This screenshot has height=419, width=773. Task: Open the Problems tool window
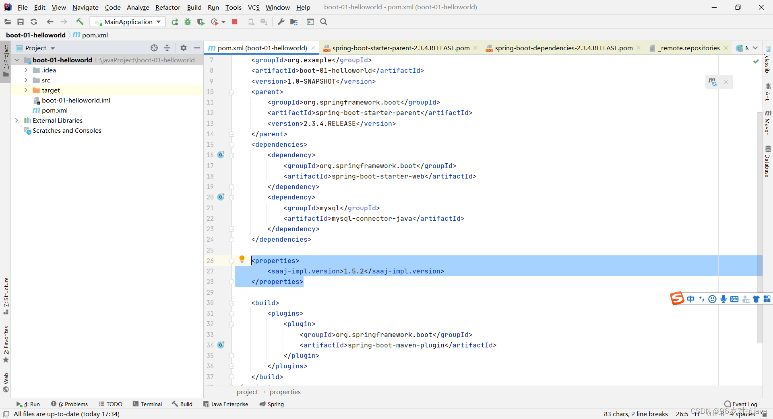(x=70, y=404)
